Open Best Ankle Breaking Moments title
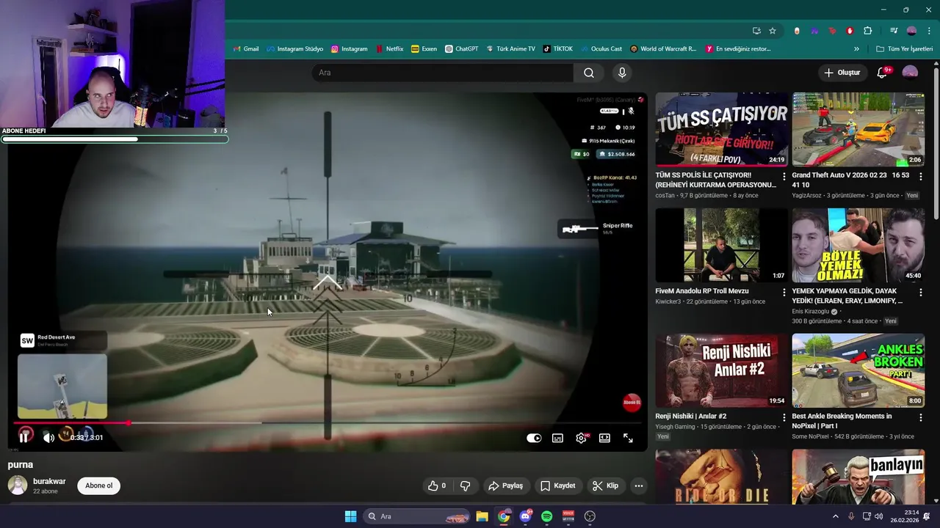 click(x=842, y=420)
